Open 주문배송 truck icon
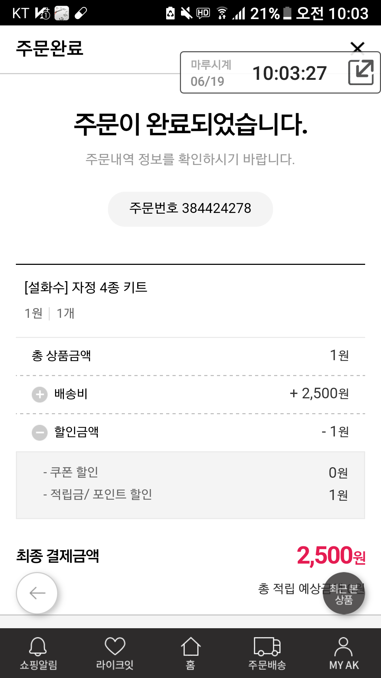Viewport: 381px width, 678px height. coord(267,653)
